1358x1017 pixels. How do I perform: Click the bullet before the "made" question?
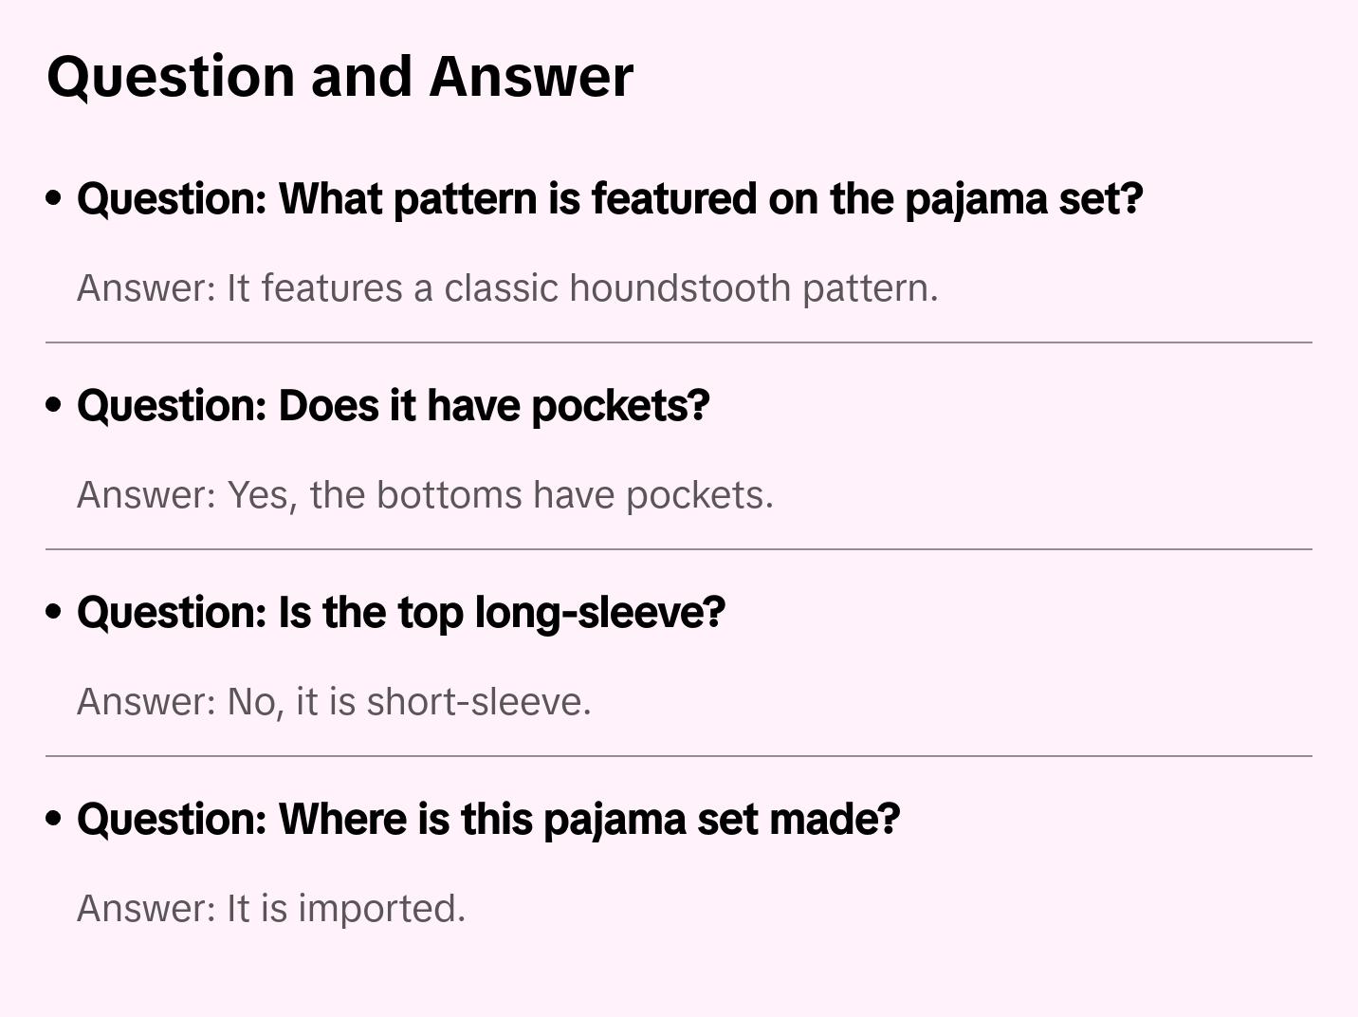click(54, 819)
